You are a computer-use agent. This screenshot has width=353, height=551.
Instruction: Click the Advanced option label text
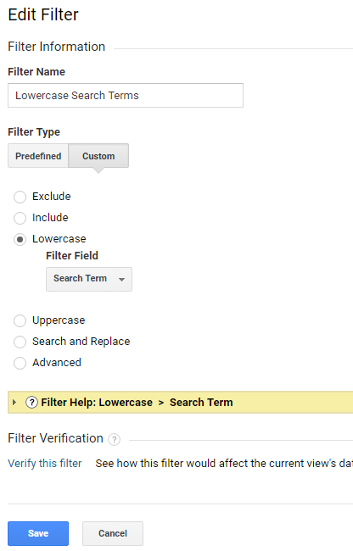pyautogui.click(x=57, y=362)
